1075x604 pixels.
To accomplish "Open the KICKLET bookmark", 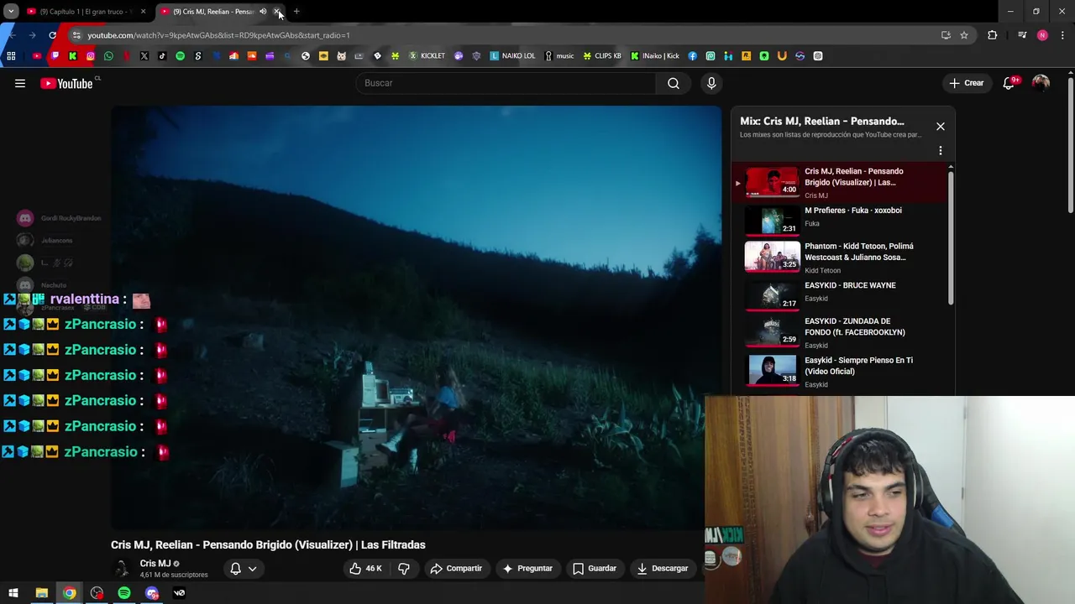I will tap(427, 56).
